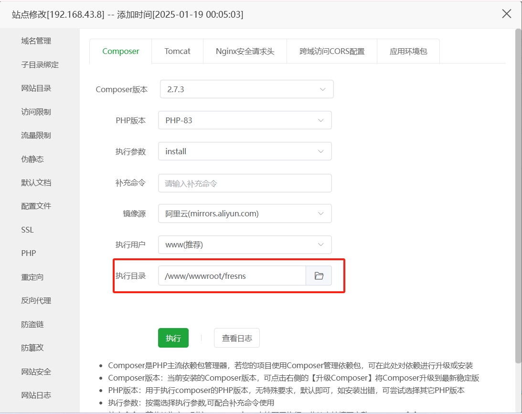Click the green 执行 button

[x=173, y=338]
